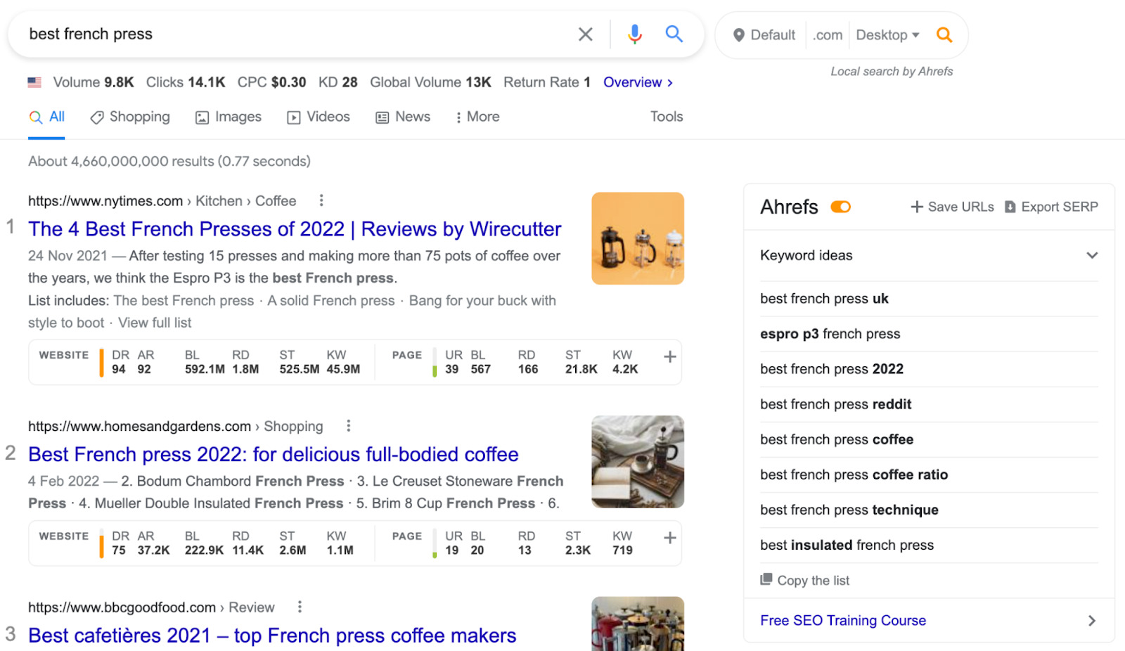Open the Desktop device dropdown
This screenshot has width=1125, height=651.
pyautogui.click(x=887, y=35)
